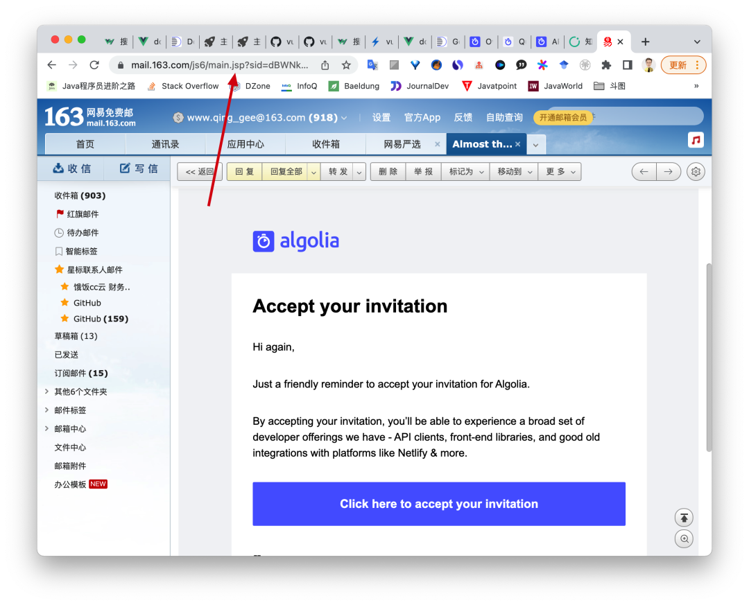Expand the mail tabs list dropdown
Viewport: 749px width, 605px height.
point(536,145)
